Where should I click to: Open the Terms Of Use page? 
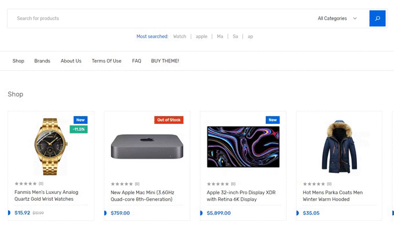[107, 61]
